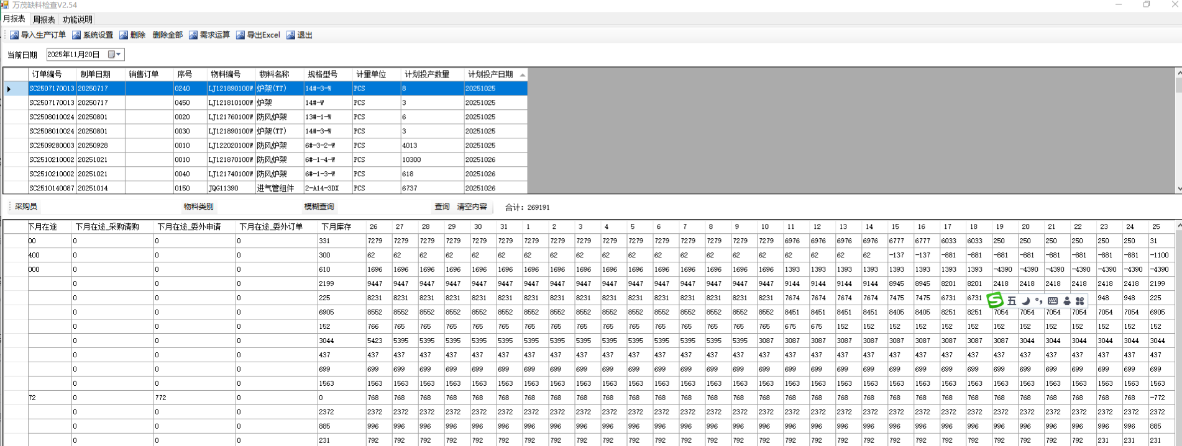Click the 模糊查询 input field

click(383, 207)
